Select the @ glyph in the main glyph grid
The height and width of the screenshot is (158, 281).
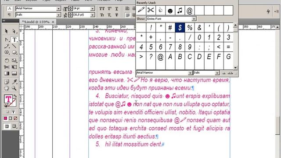tap(160, 57)
